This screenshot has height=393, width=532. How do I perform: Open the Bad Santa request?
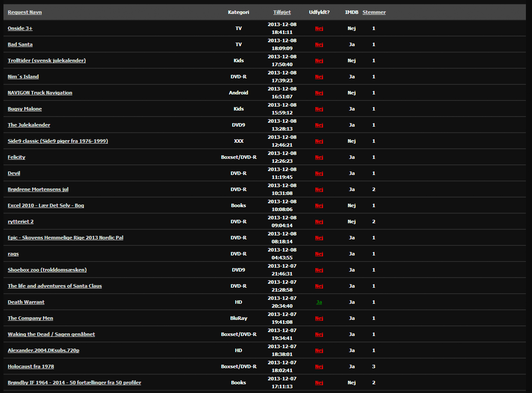coord(20,44)
